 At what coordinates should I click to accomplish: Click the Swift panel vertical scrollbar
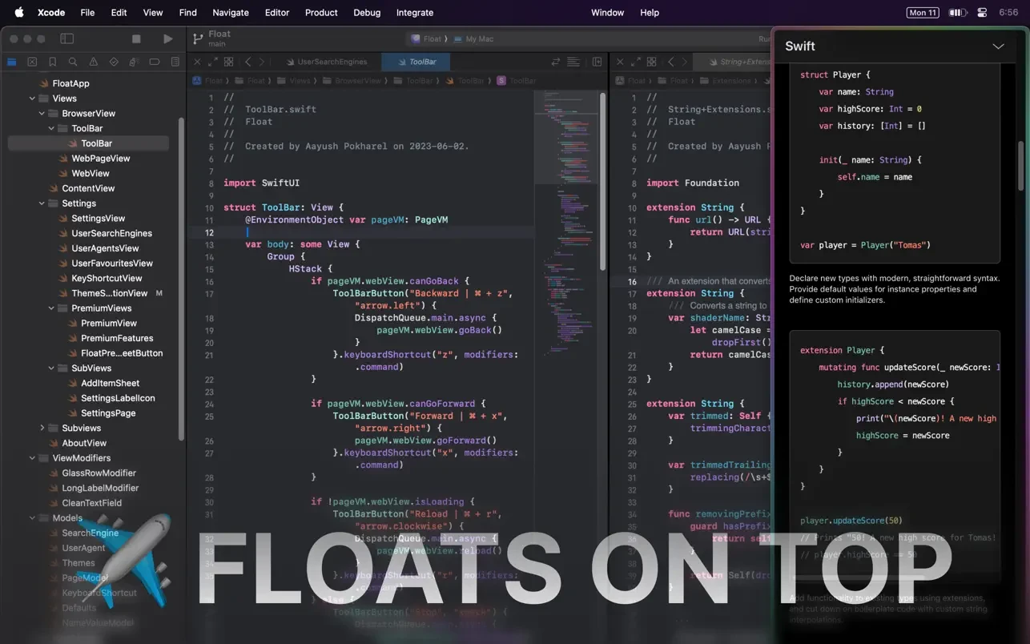pyautogui.click(x=1020, y=166)
